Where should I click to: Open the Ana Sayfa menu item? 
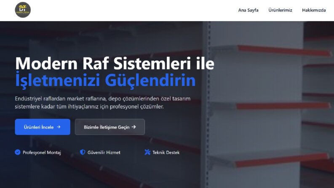pos(248,10)
